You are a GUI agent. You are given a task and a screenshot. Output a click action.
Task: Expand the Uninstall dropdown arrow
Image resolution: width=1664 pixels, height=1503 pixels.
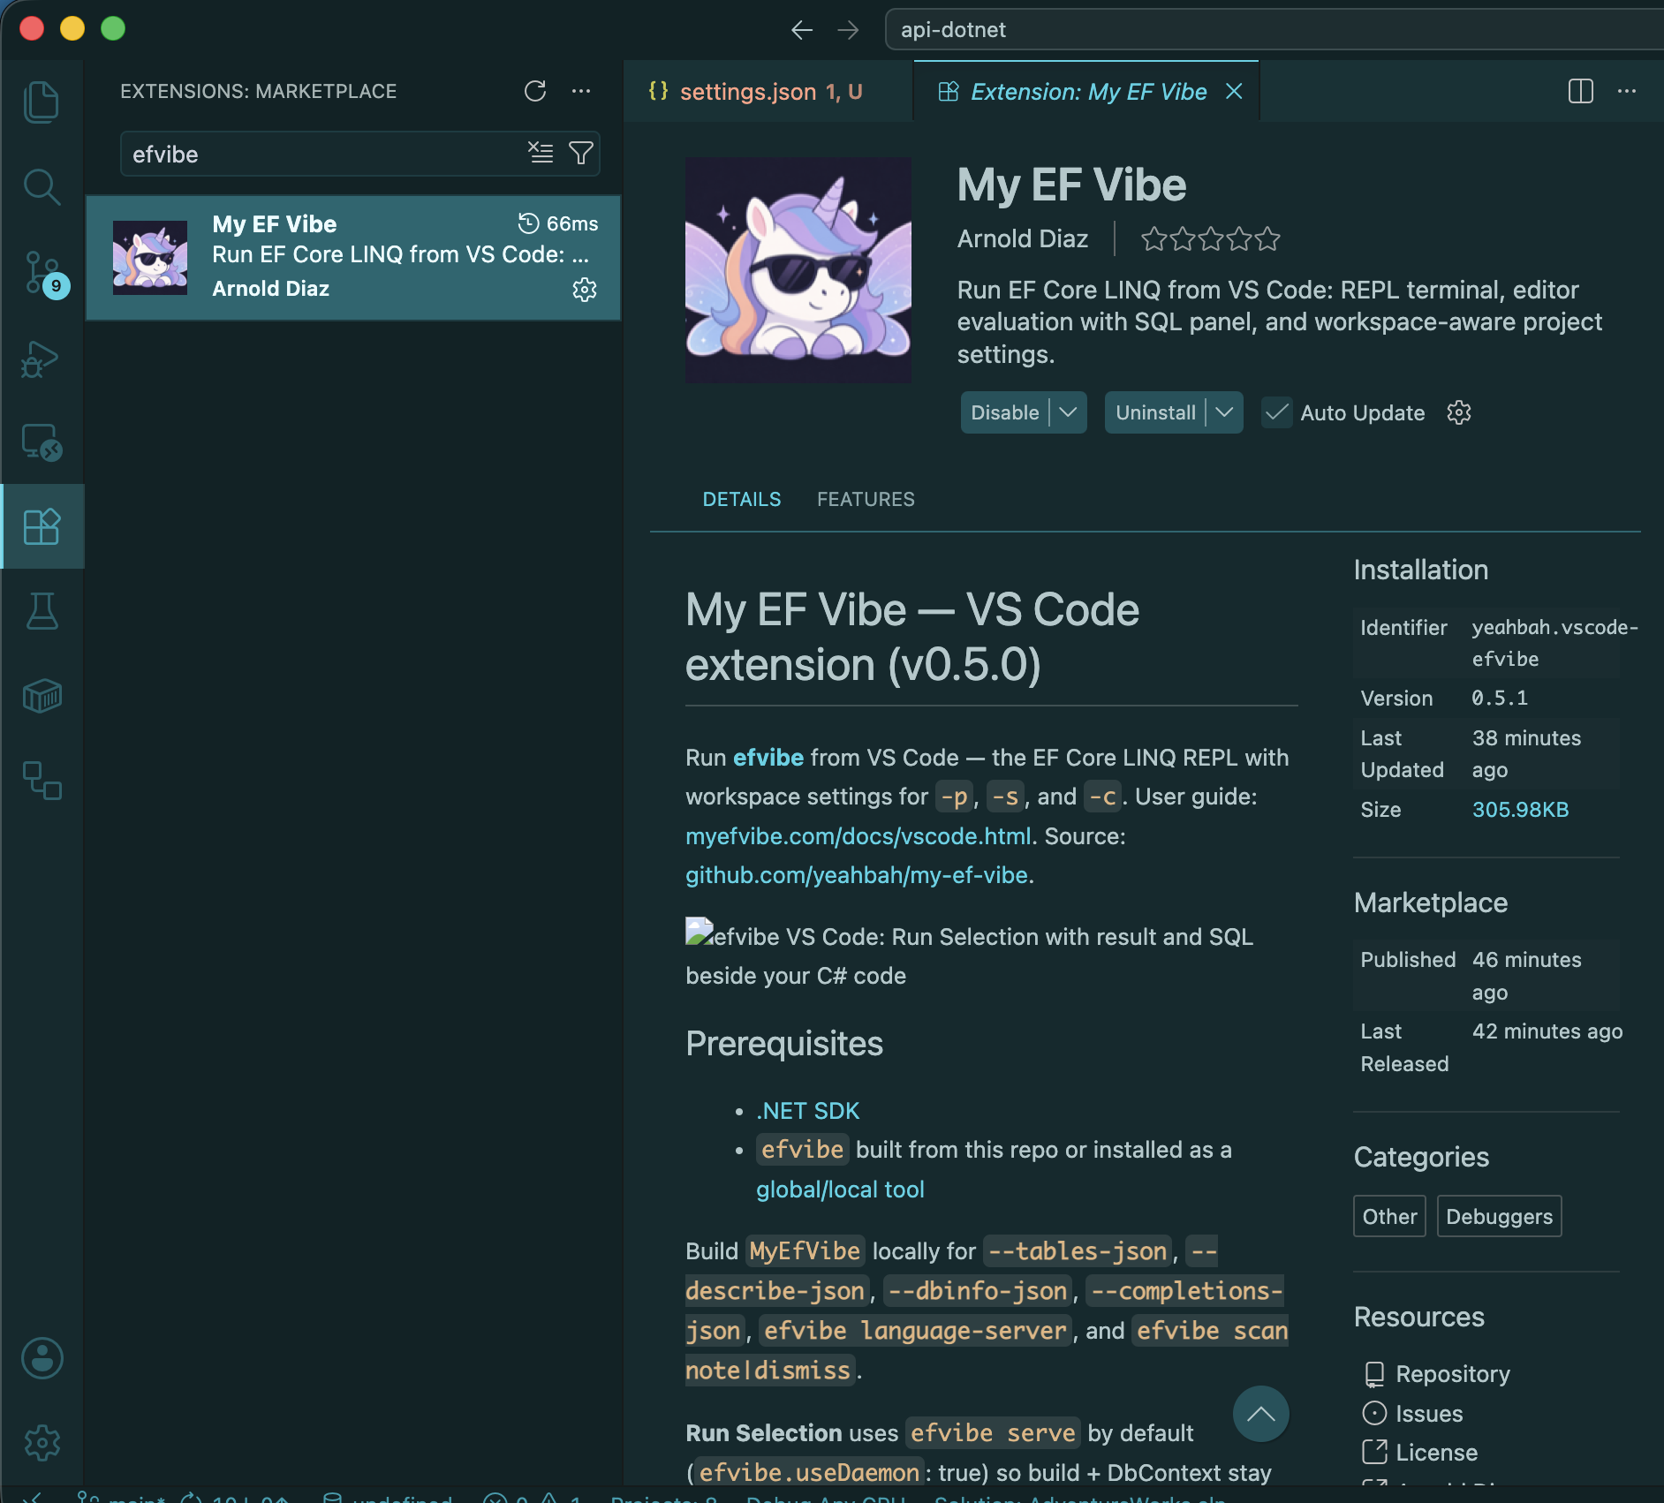coord(1224,412)
